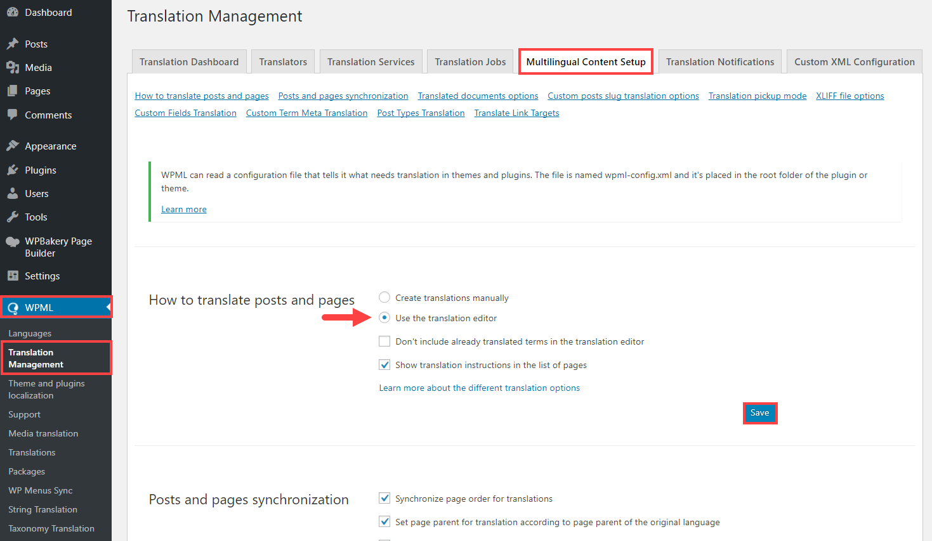Viewport: 932px width, 541px height.
Task: Click the Users person icon
Action: pyautogui.click(x=13, y=193)
